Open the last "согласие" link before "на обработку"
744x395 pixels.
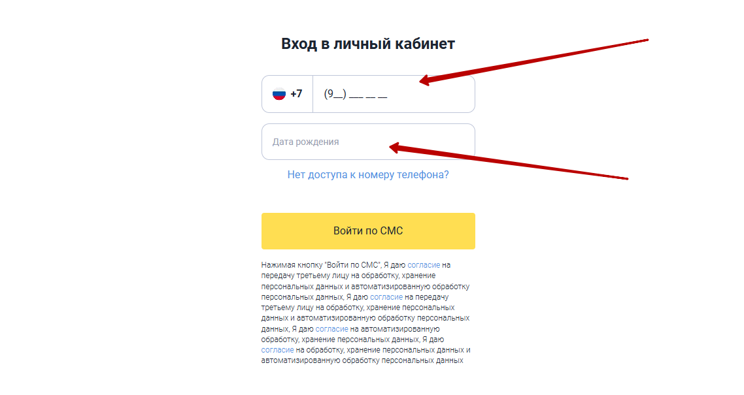pos(277,350)
